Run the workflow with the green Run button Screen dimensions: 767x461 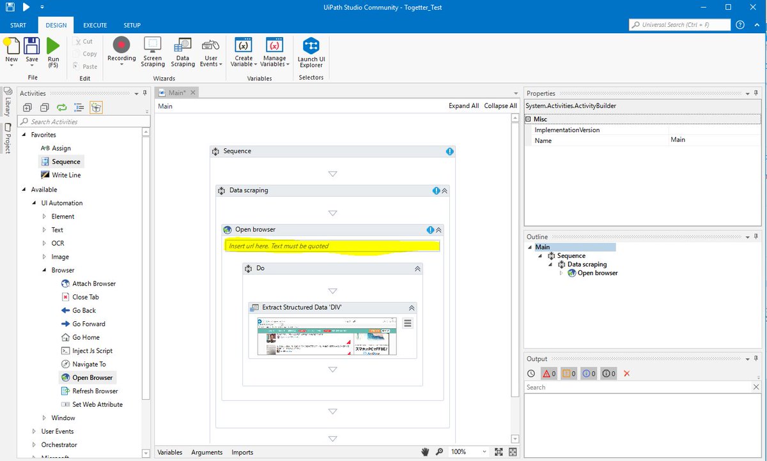click(53, 52)
